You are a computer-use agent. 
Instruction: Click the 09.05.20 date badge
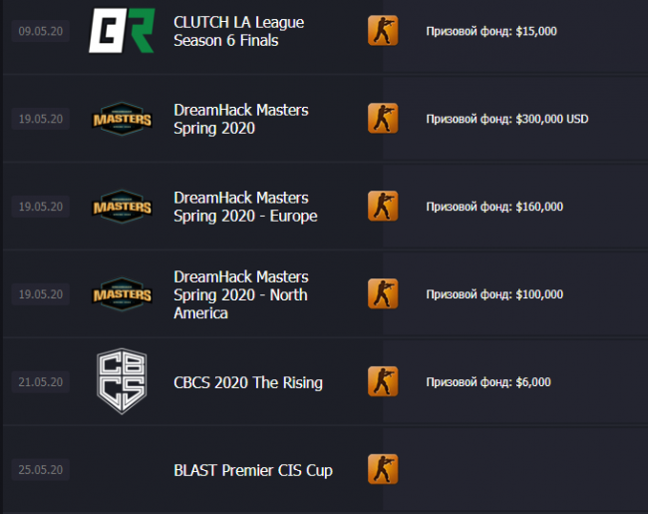[41, 31]
